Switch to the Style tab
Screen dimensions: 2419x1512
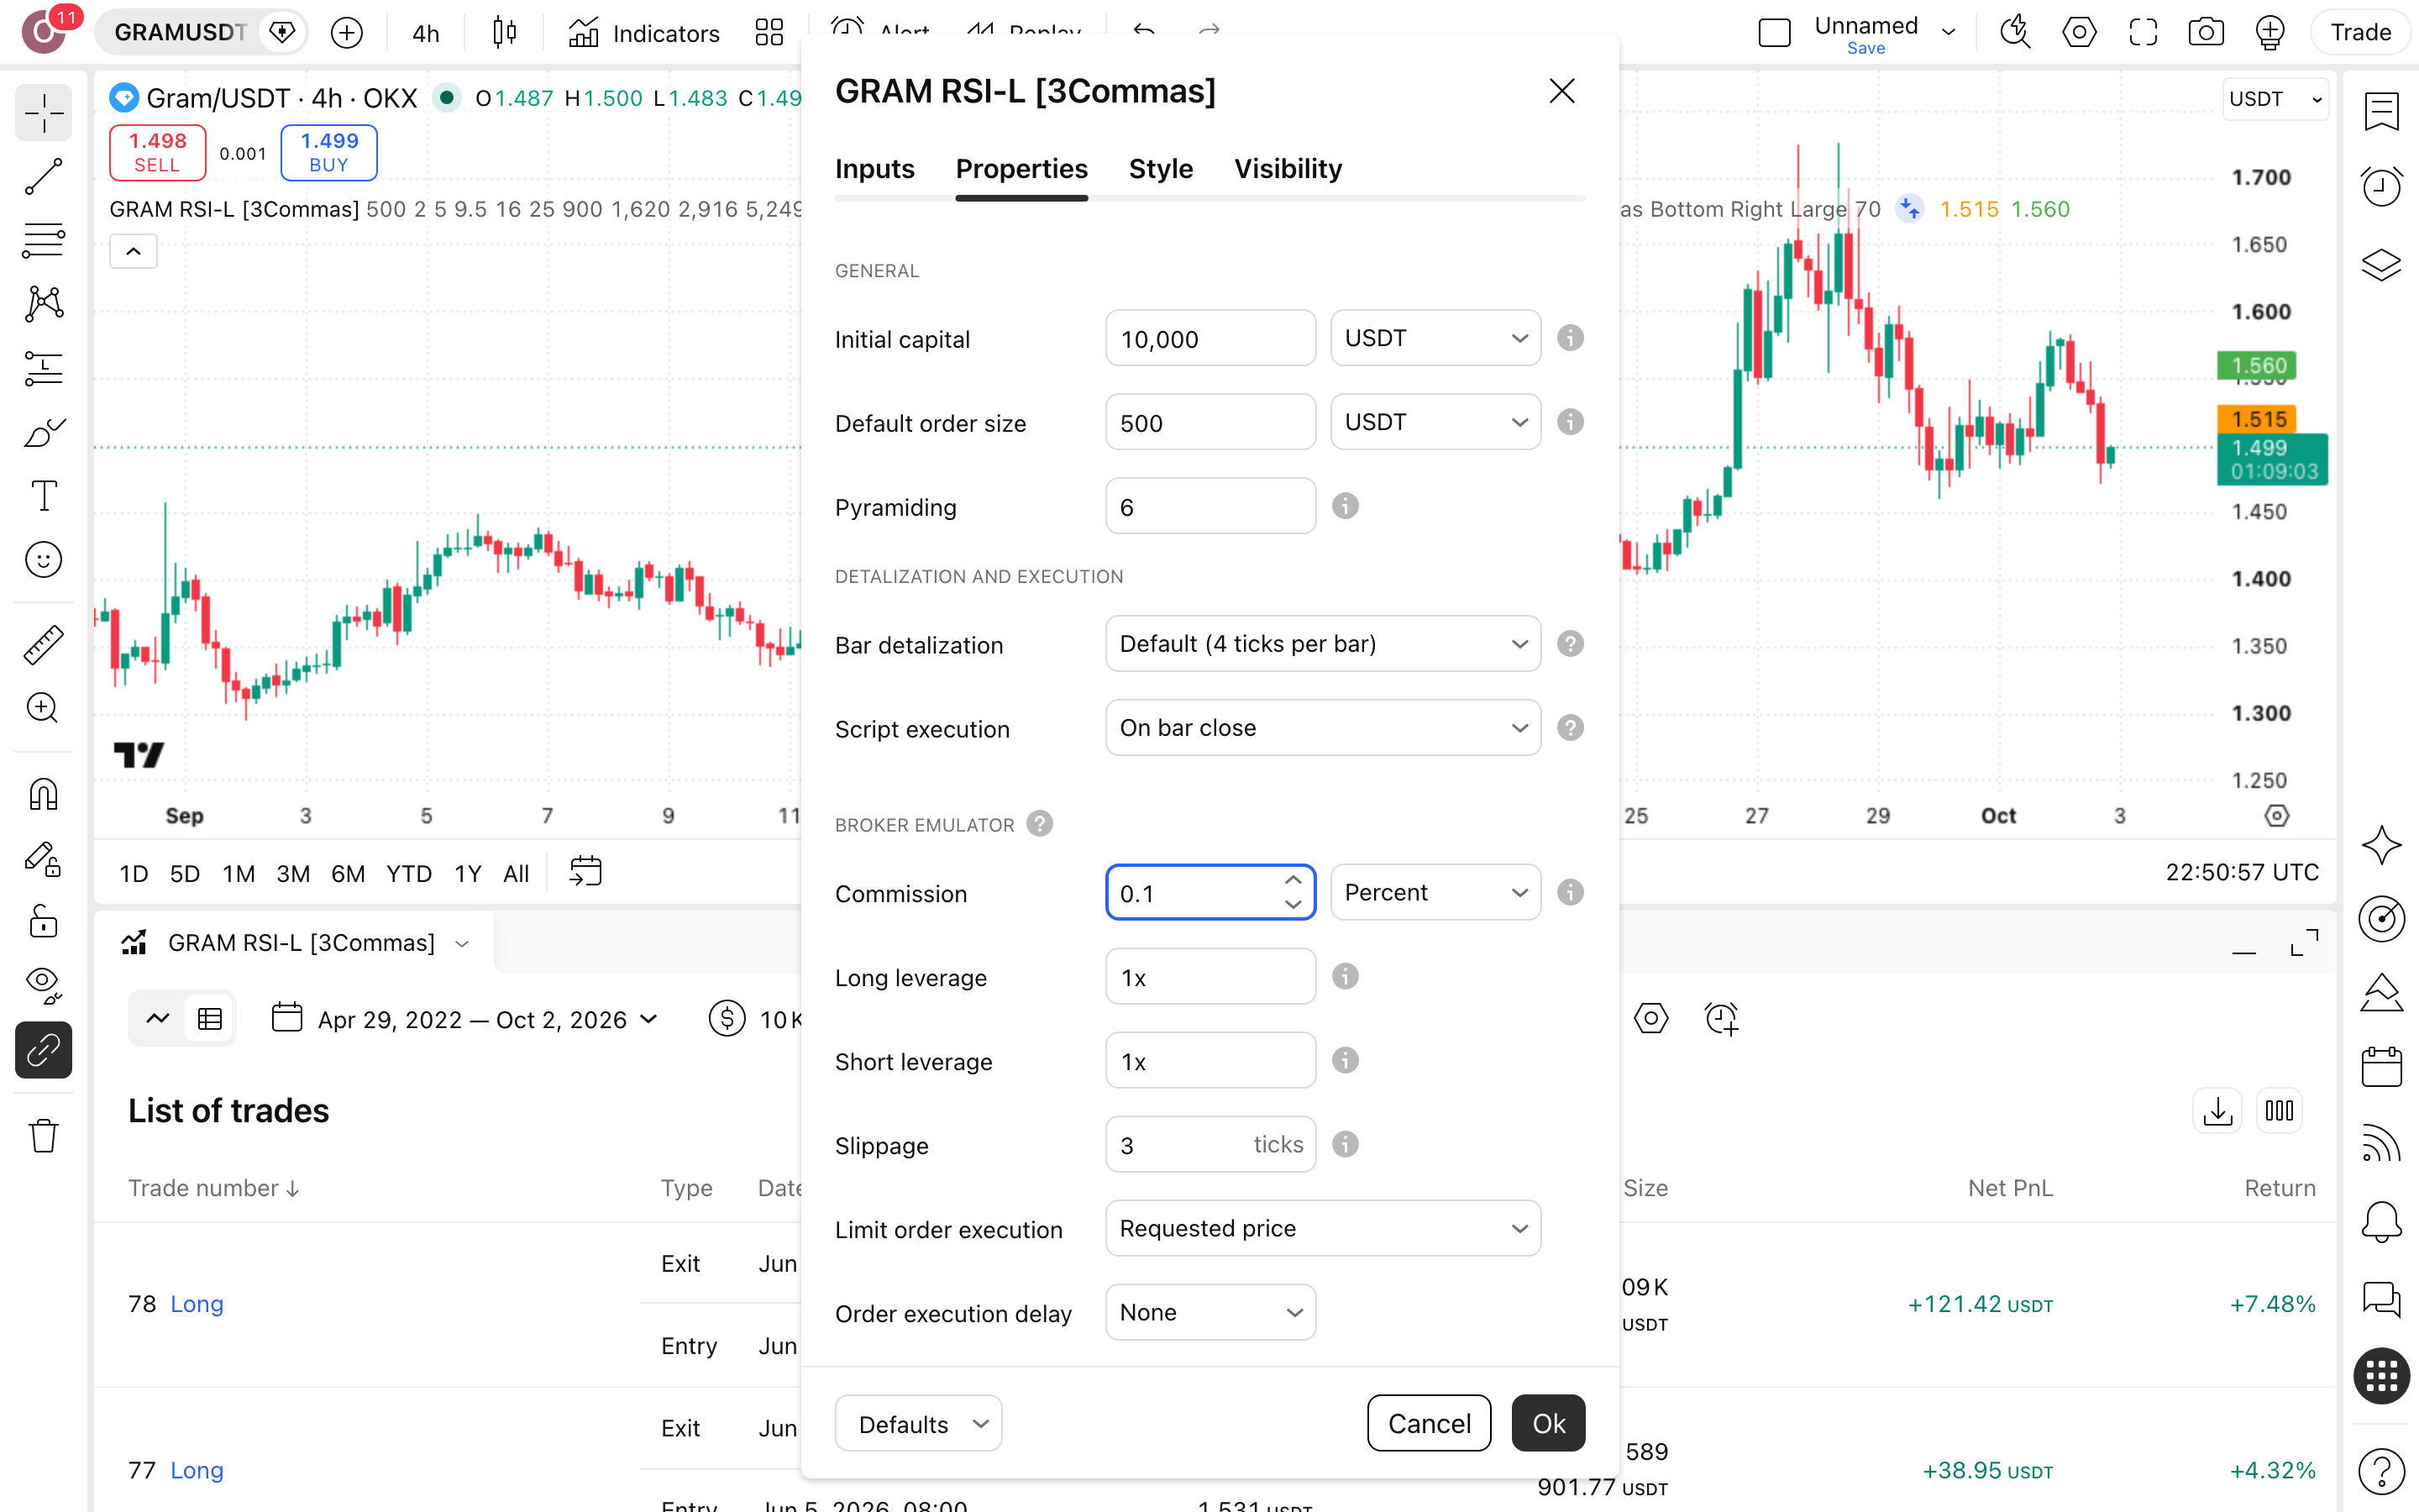tap(1161, 169)
